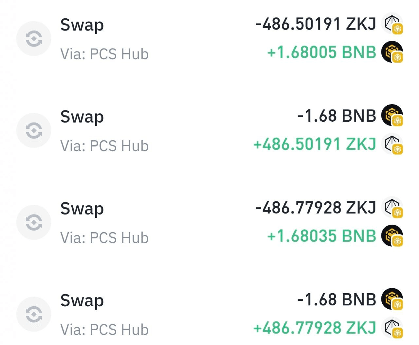Click ZKJ token icon next to +486.77928
Image resolution: width=419 pixels, height=345 pixels.
[392, 327]
